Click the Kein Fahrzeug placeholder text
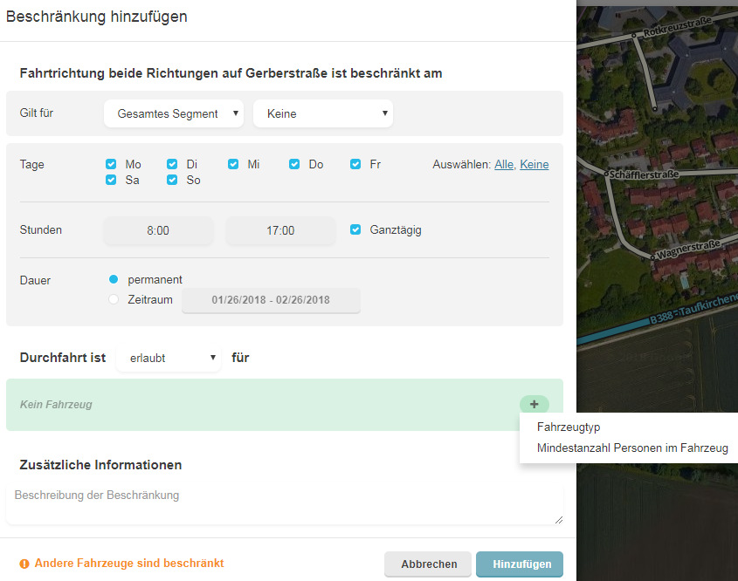 pos(56,404)
